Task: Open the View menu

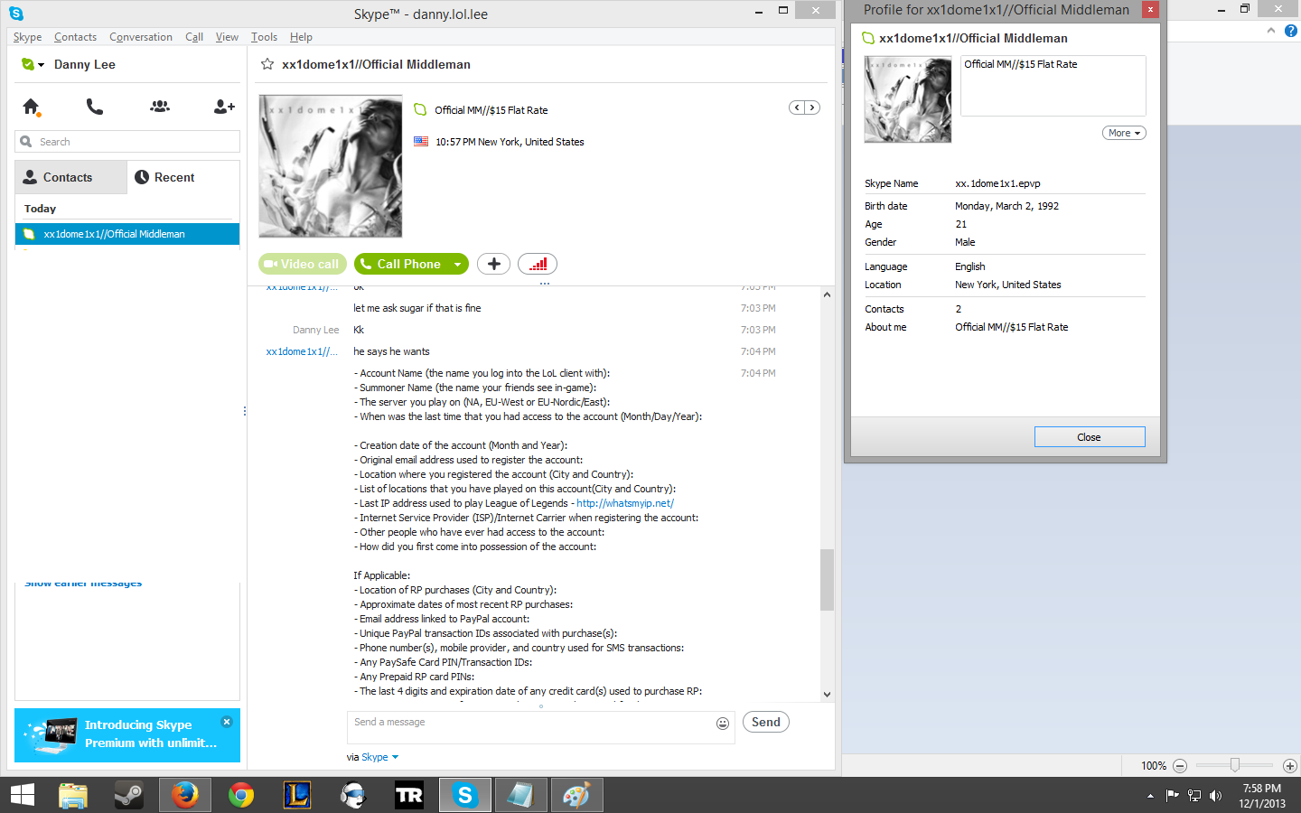Action: (x=227, y=37)
